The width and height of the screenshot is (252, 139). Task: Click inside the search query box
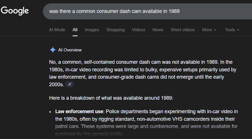[x=140, y=11]
